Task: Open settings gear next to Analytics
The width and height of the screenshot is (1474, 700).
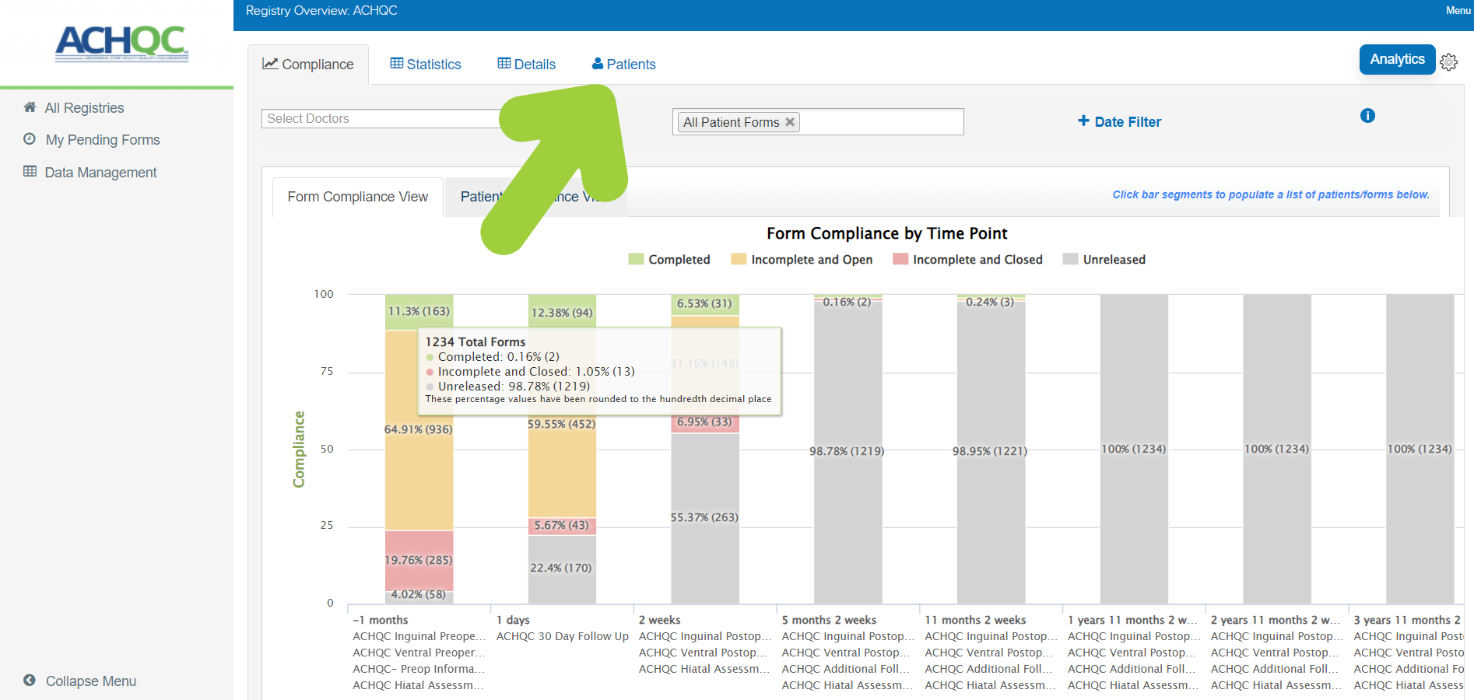Action: 1448,62
